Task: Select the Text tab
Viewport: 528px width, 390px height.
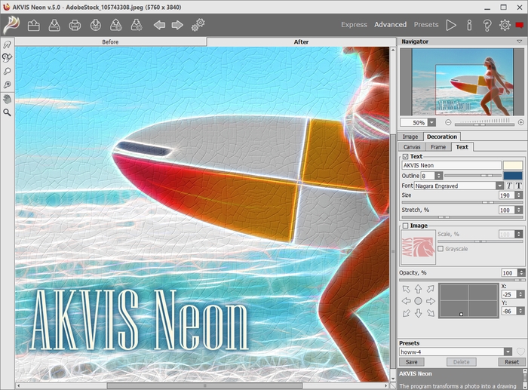Action: pos(462,147)
